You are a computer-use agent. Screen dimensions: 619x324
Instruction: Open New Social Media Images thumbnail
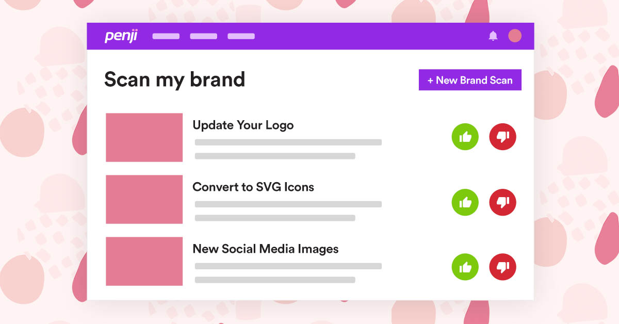tap(144, 261)
